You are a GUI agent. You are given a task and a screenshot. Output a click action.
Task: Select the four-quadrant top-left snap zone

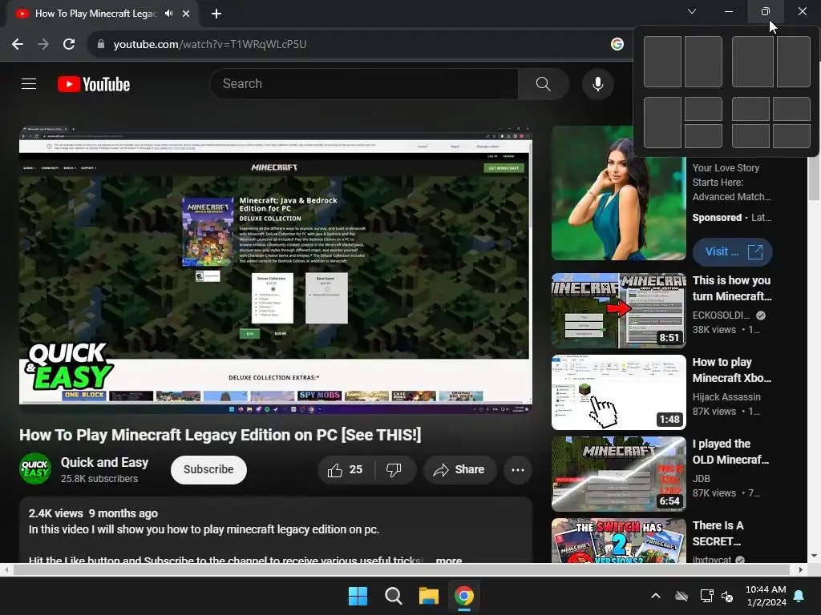[750, 109]
